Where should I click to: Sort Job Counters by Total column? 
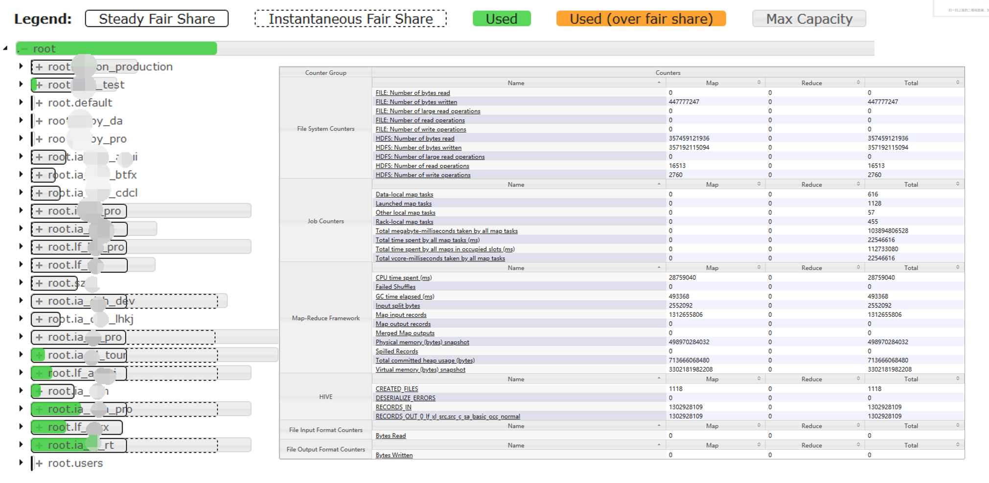point(914,184)
